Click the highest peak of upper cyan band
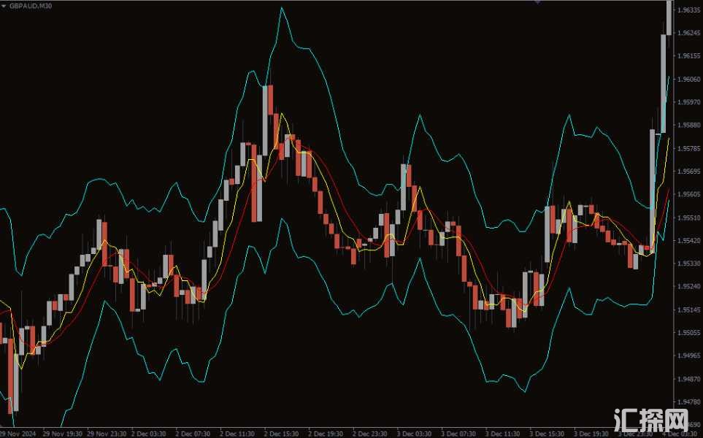Screen dimensions: 703x438 [x=281, y=9]
